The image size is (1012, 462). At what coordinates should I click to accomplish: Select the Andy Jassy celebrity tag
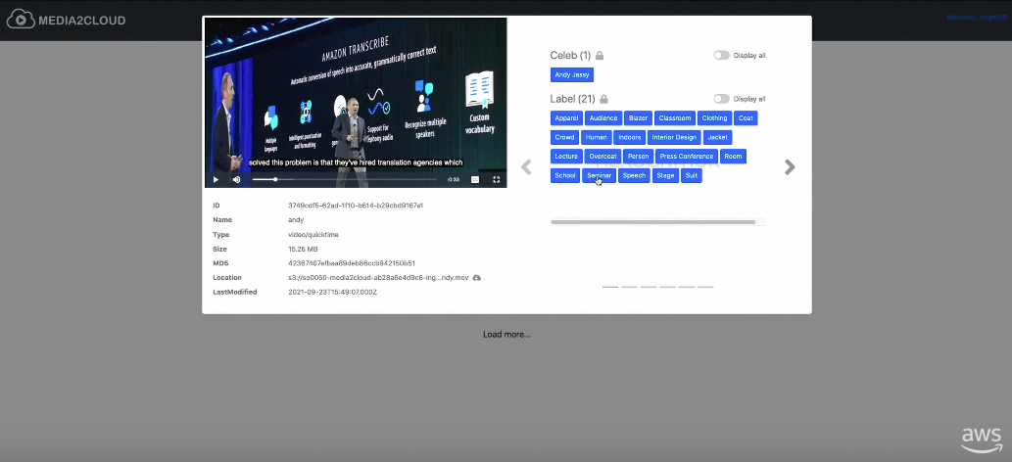572,74
